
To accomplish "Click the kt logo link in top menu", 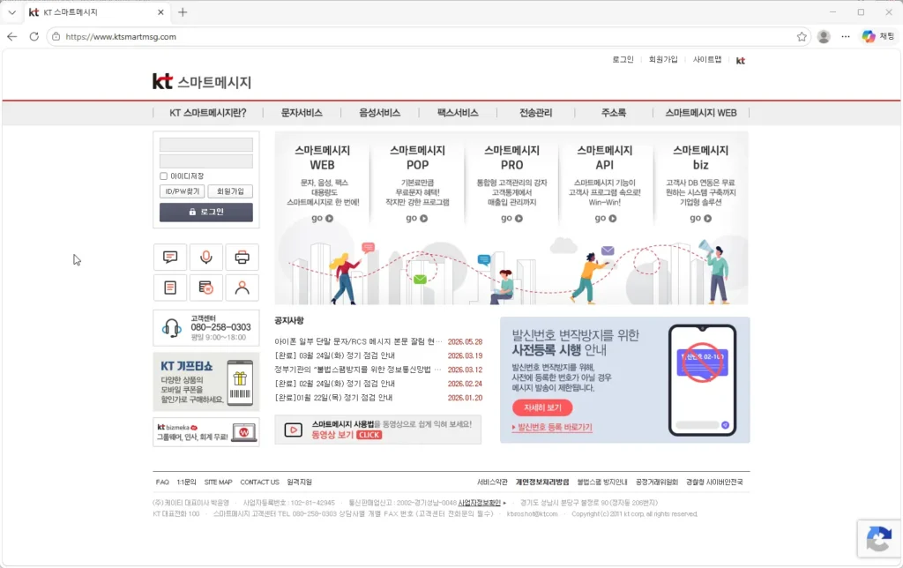I will point(741,60).
